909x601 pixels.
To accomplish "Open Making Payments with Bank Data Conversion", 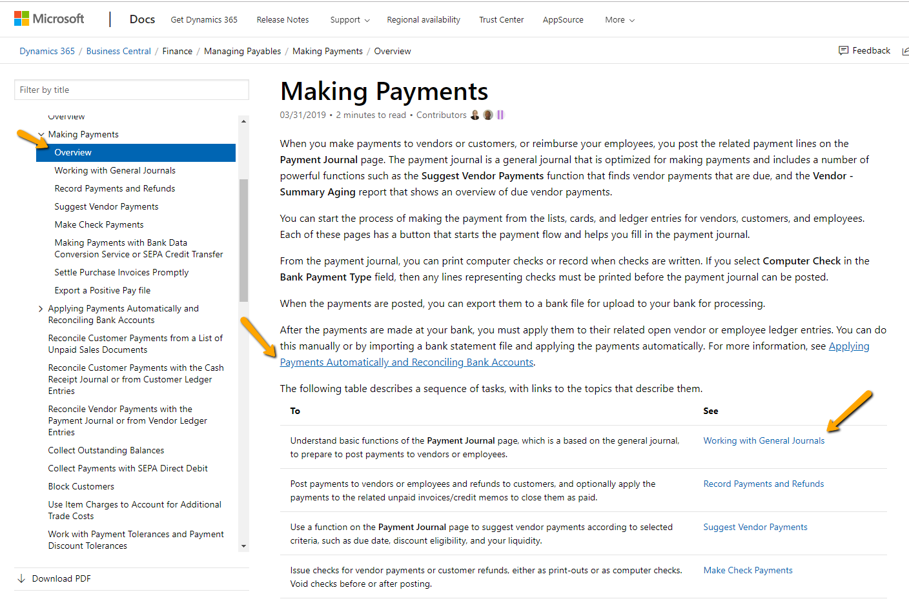I will [x=139, y=249].
